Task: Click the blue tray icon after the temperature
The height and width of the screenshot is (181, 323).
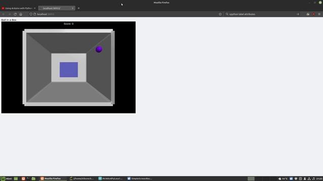Action: click(x=291, y=178)
